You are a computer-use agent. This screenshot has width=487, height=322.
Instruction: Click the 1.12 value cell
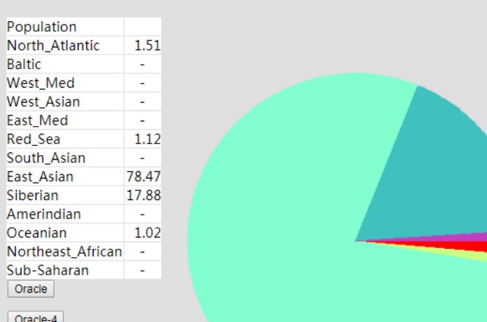pyautogui.click(x=143, y=139)
